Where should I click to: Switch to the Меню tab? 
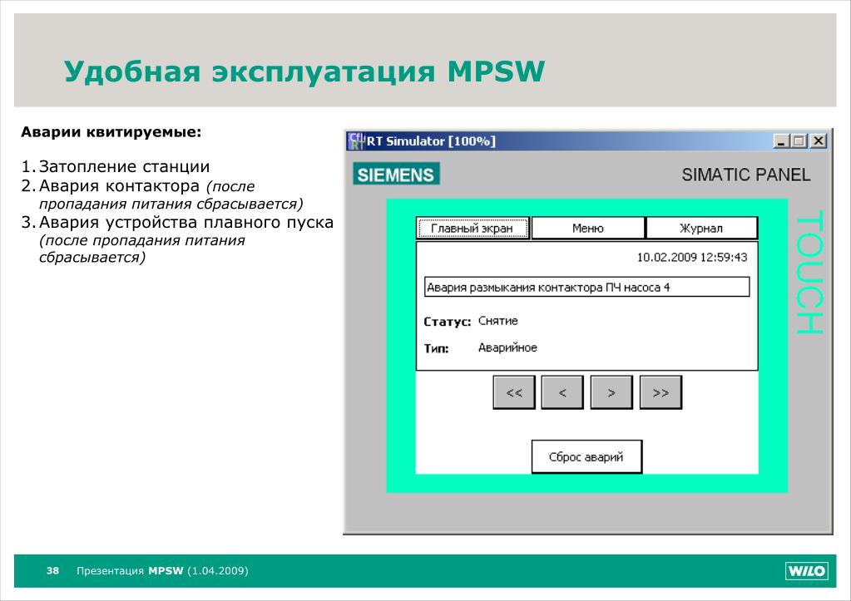point(588,229)
